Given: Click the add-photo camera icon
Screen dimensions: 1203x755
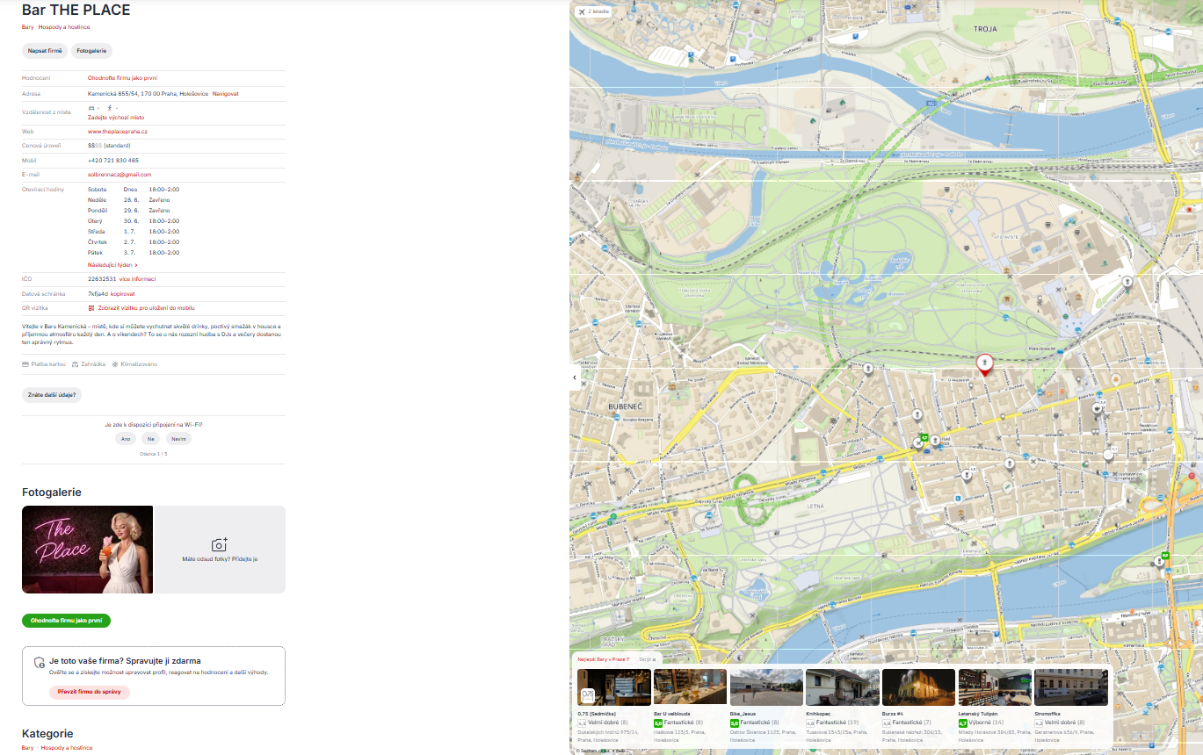Looking at the screenshot, I should coord(220,545).
